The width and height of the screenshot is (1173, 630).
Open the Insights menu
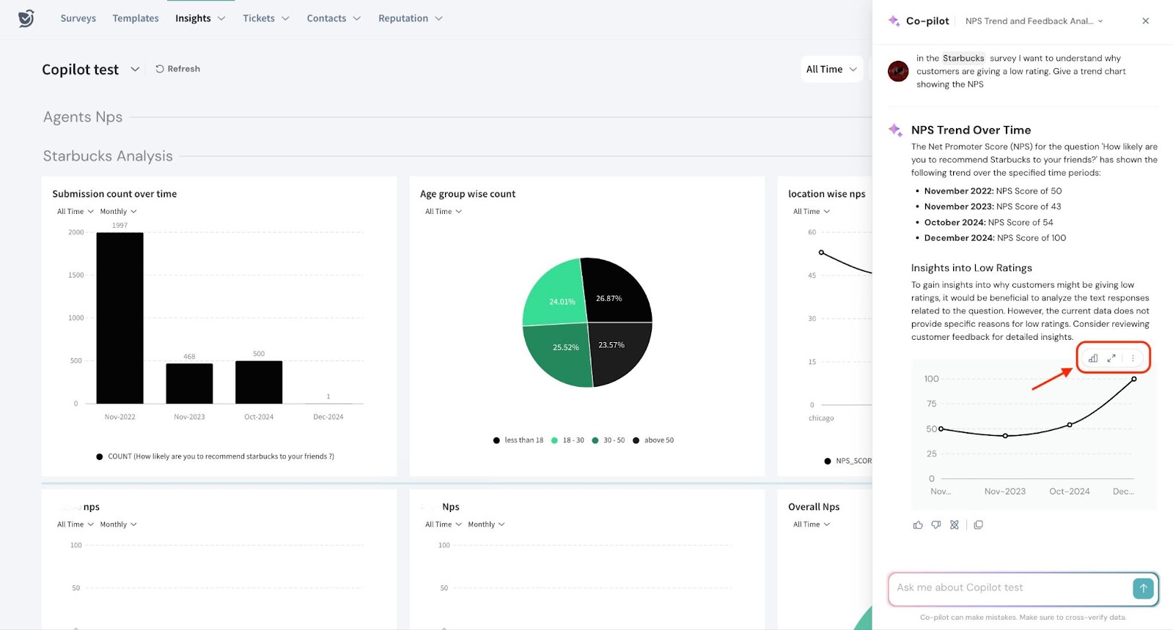[199, 18]
